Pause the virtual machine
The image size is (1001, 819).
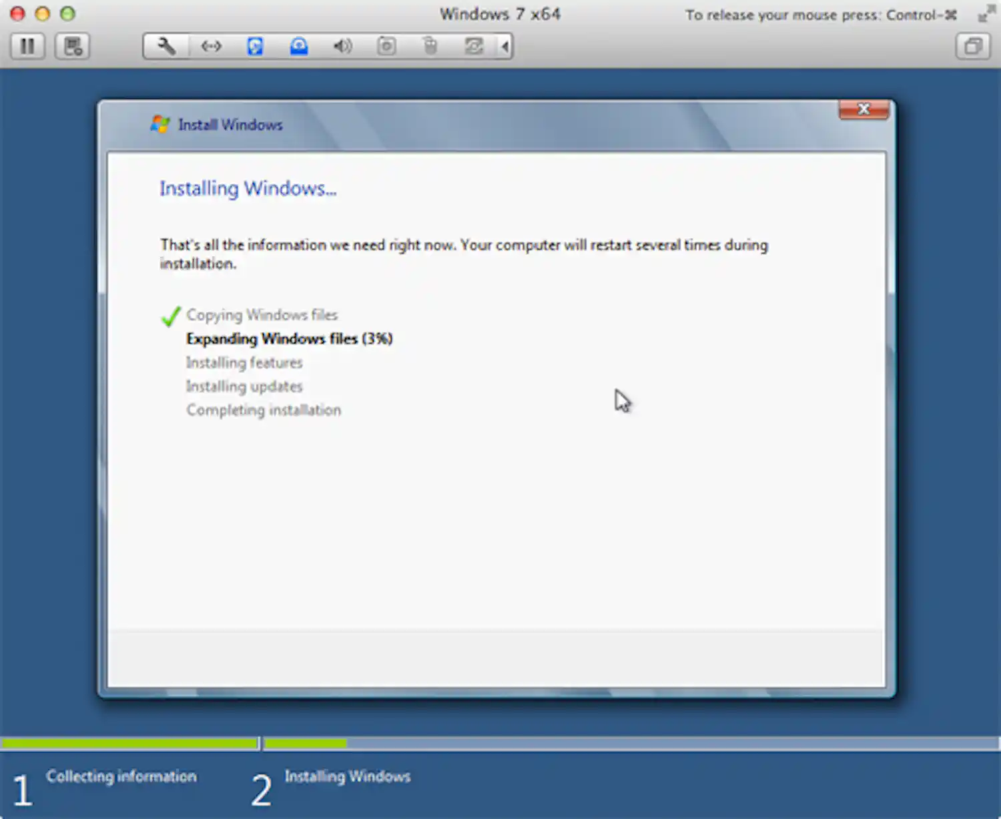tap(27, 46)
